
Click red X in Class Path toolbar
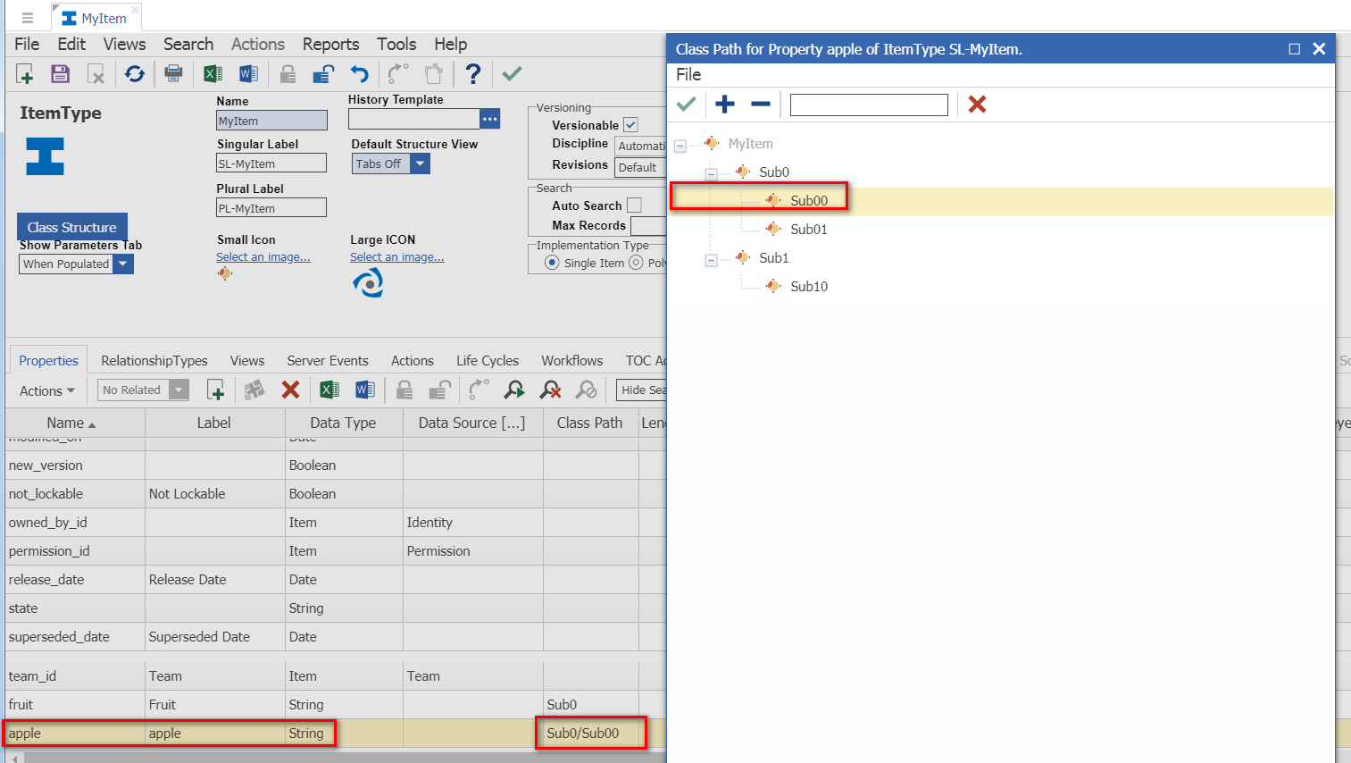(x=977, y=105)
